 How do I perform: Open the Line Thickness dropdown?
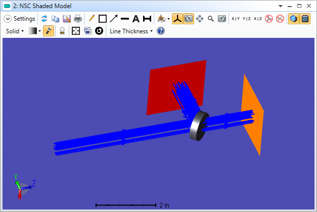131,31
